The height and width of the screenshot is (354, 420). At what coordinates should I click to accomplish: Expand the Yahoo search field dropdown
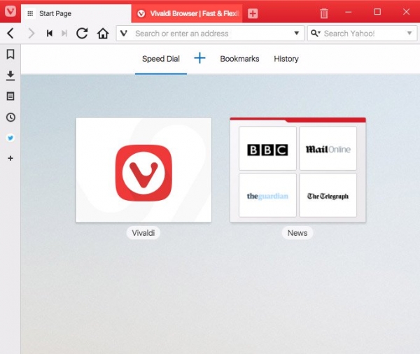(409, 34)
